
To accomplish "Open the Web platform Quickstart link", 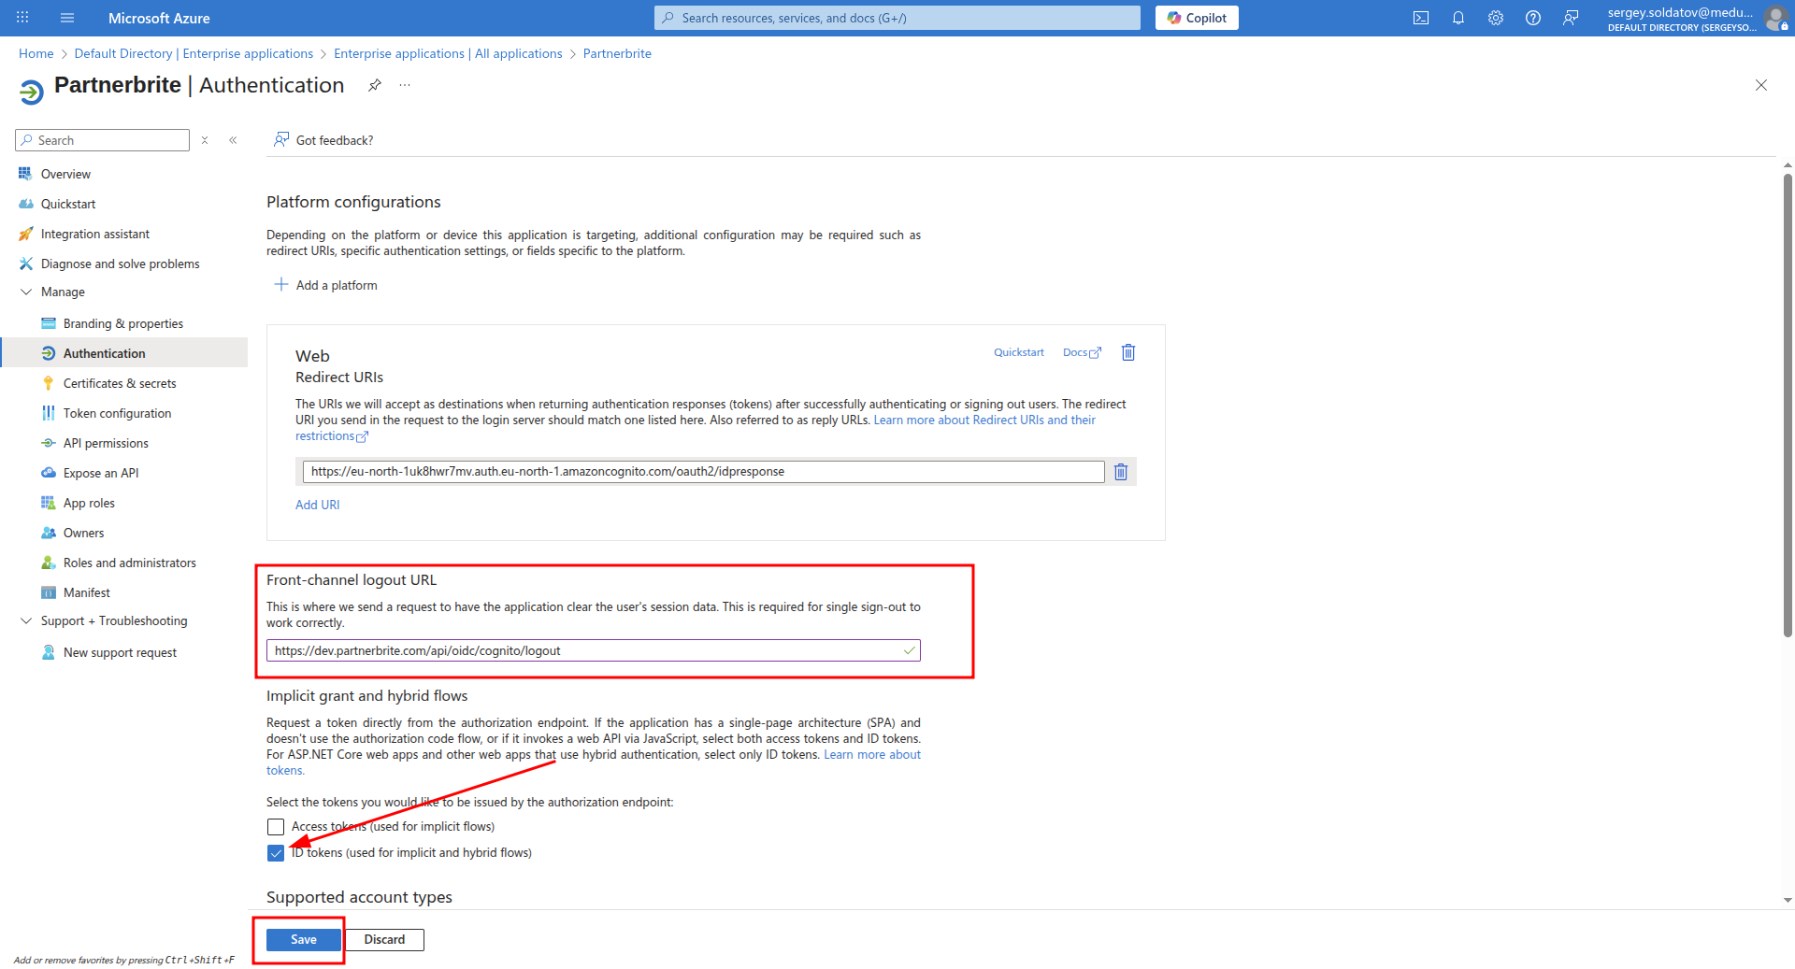I will [1019, 352].
